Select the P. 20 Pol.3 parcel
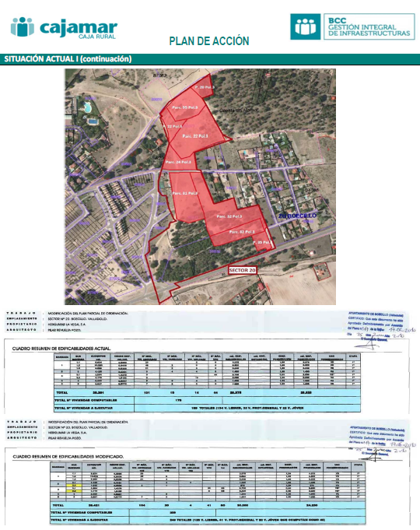420x530 pixels. (205, 87)
